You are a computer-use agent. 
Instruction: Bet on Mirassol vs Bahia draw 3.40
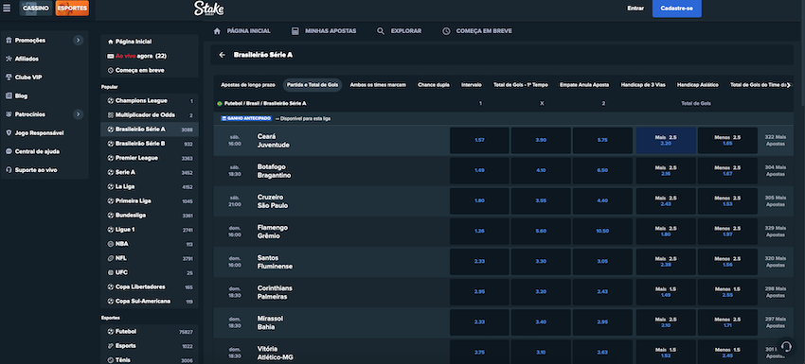coord(541,322)
